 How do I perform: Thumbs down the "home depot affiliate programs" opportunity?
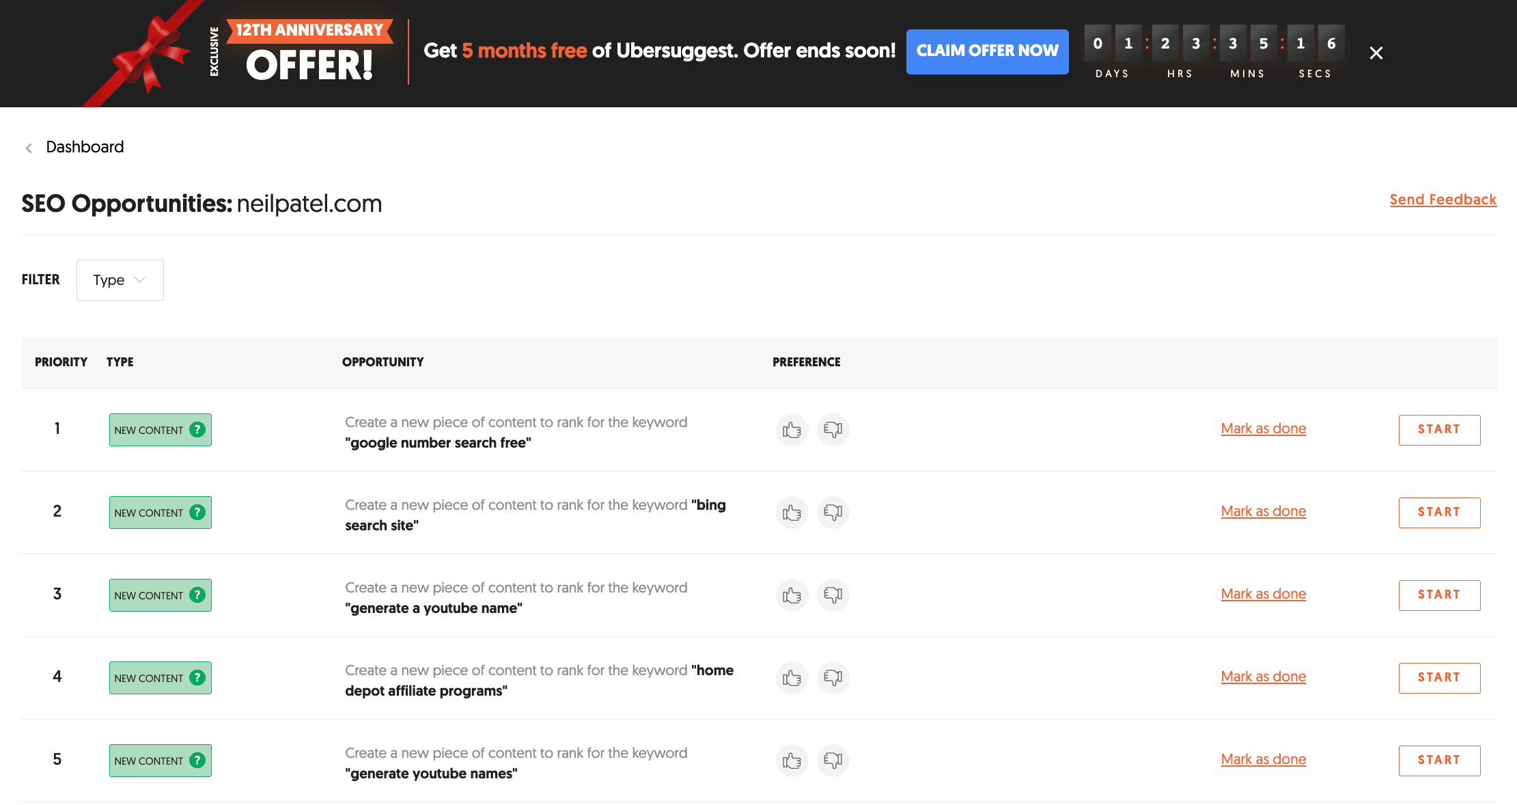pos(833,678)
